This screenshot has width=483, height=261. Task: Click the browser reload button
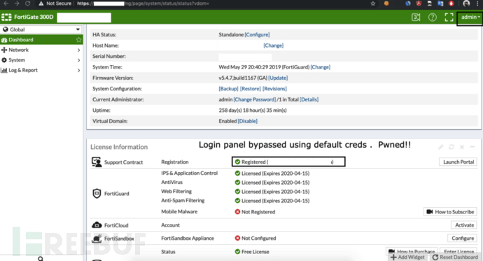click(28, 3)
